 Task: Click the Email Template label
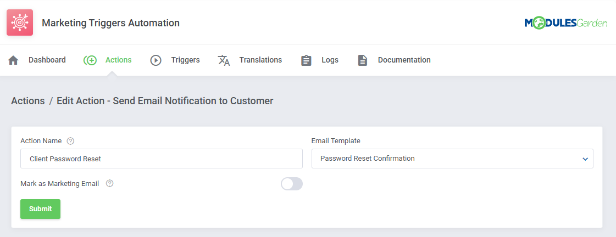pos(336,140)
